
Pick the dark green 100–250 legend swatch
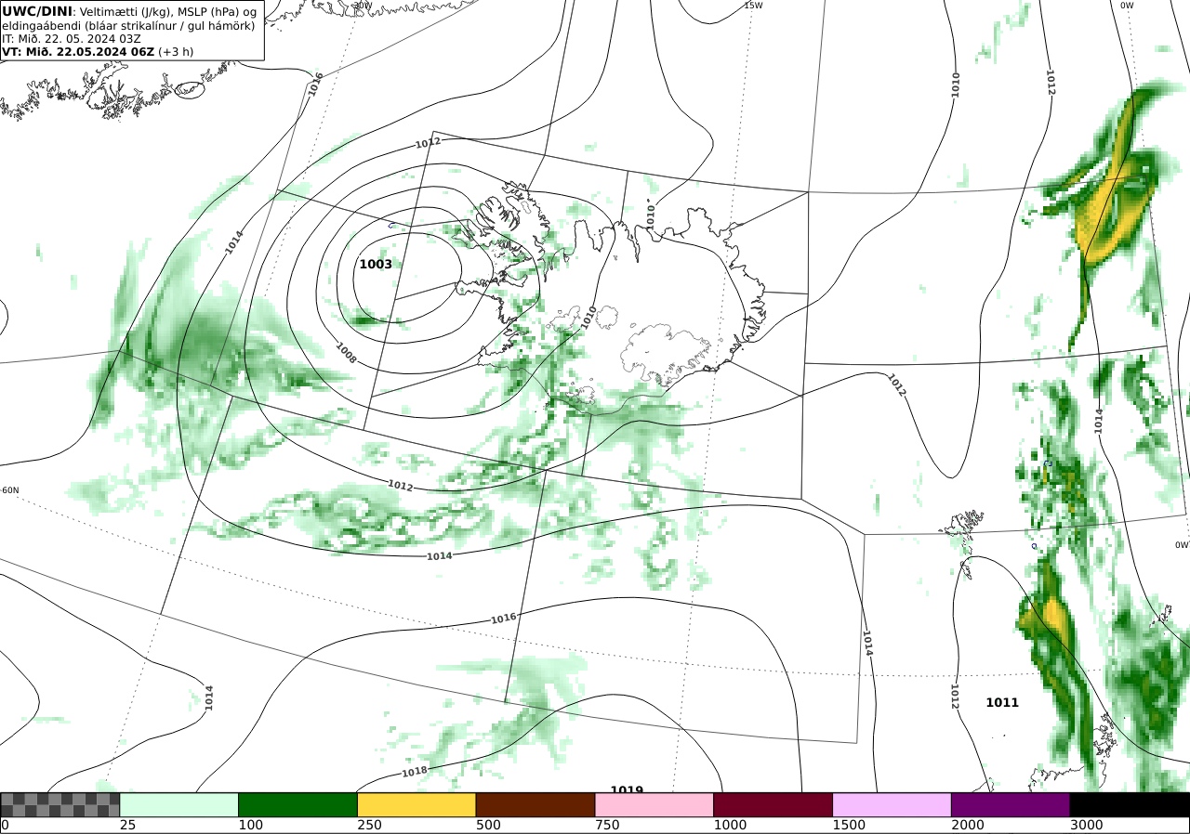pos(298,804)
